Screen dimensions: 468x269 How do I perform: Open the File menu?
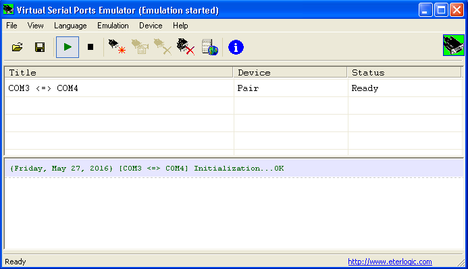(11, 26)
